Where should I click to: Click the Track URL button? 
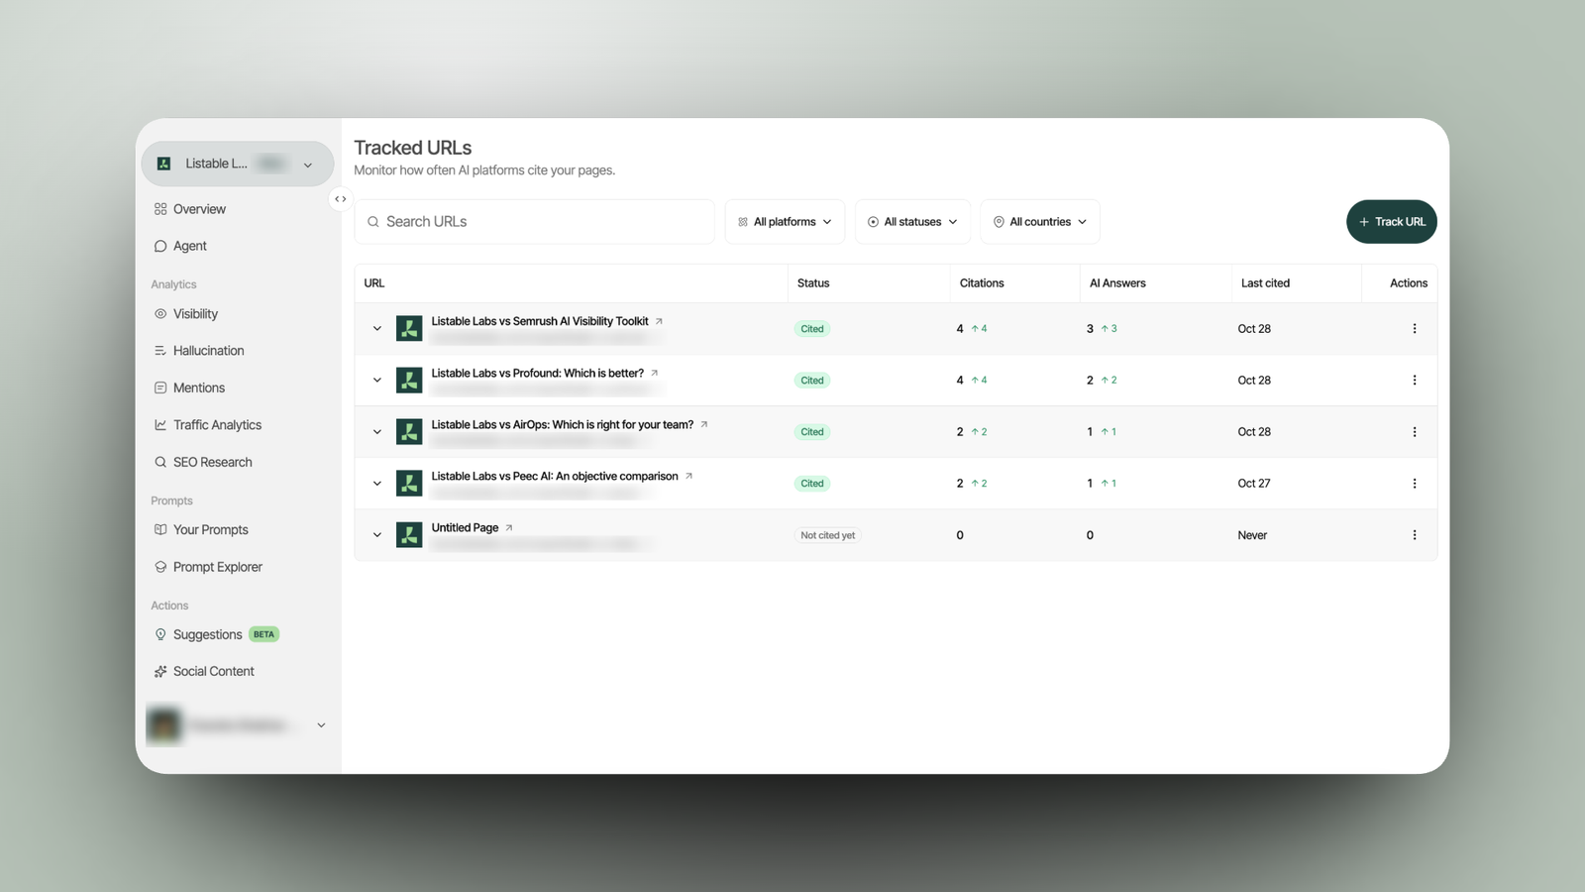[1392, 222]
